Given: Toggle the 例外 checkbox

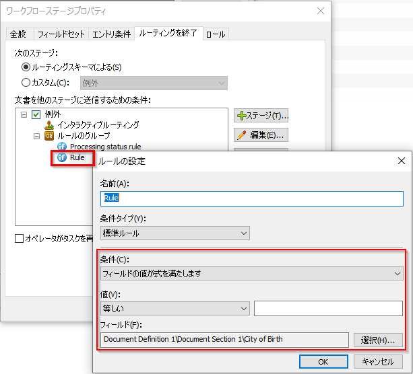Looking at the screenshot, I should 36,114.
